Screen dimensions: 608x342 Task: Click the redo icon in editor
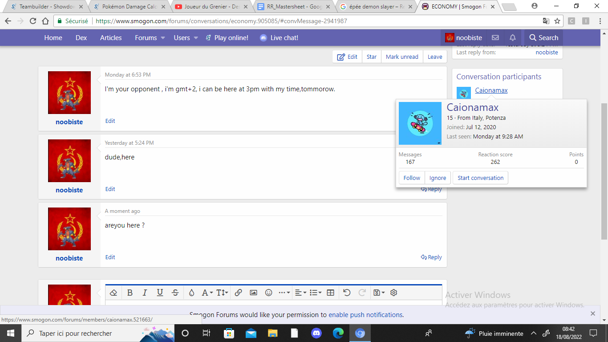[x=362, y=293]
